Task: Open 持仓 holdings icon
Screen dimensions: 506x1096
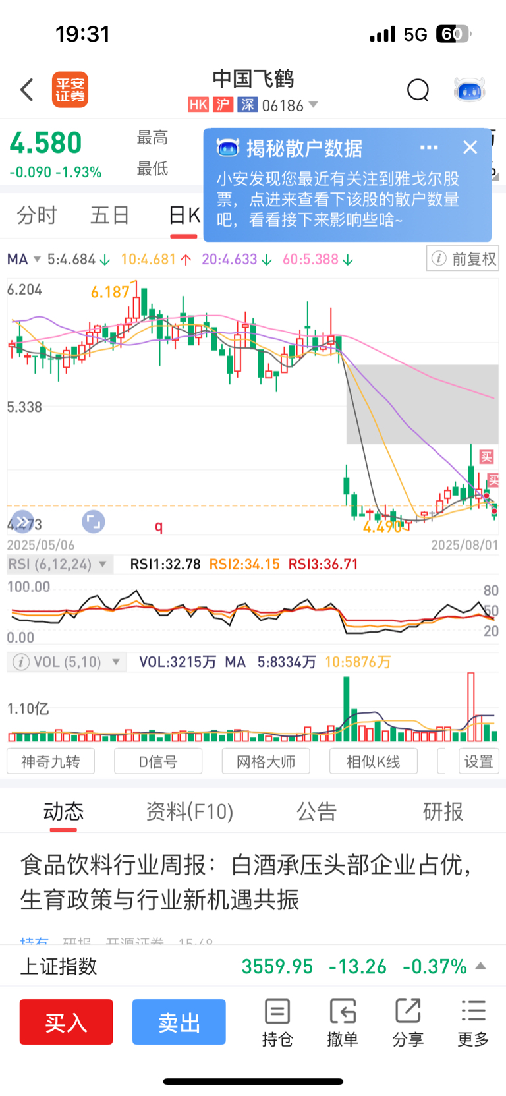Action: pos(277,1023)
